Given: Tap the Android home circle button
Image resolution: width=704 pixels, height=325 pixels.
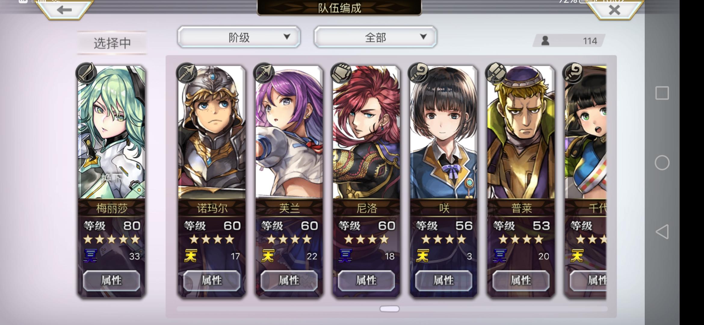Looking at the screenshot, I should (x=662, y=162).
